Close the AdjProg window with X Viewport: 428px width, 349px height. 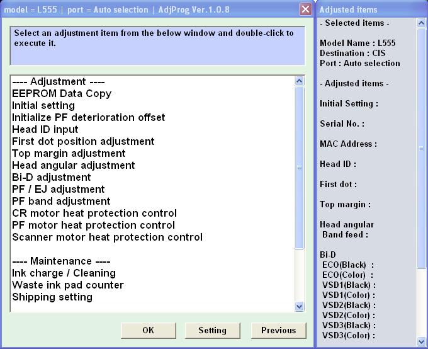[305, 9]
